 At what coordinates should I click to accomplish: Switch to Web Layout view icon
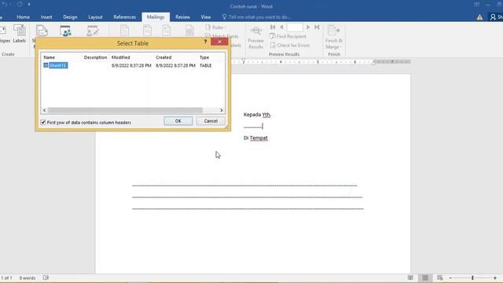click(x=440, y=277)
